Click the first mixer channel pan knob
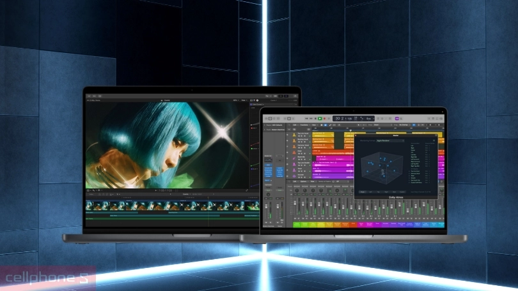 click(x=297, y=190)
